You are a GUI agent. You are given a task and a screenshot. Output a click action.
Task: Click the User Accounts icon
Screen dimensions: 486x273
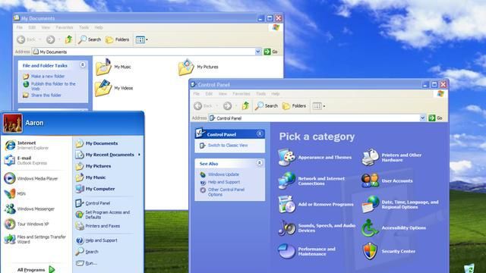(x=370, y=180)
